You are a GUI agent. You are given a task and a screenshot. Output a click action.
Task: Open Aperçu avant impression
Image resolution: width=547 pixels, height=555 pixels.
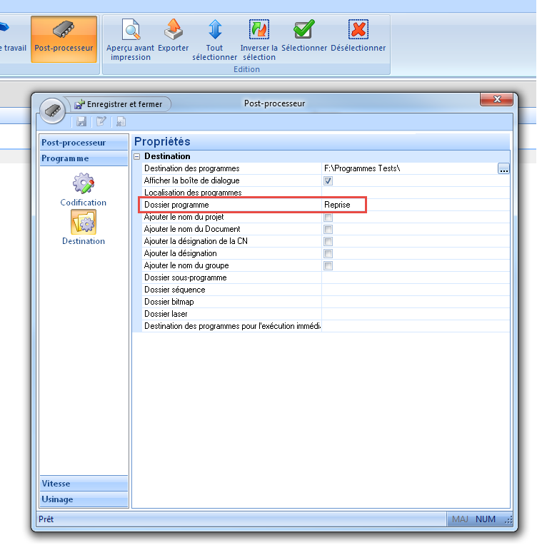(x=131, y=30)
